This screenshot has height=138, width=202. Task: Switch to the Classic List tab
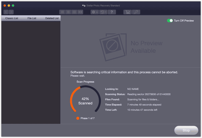(12, 18)
